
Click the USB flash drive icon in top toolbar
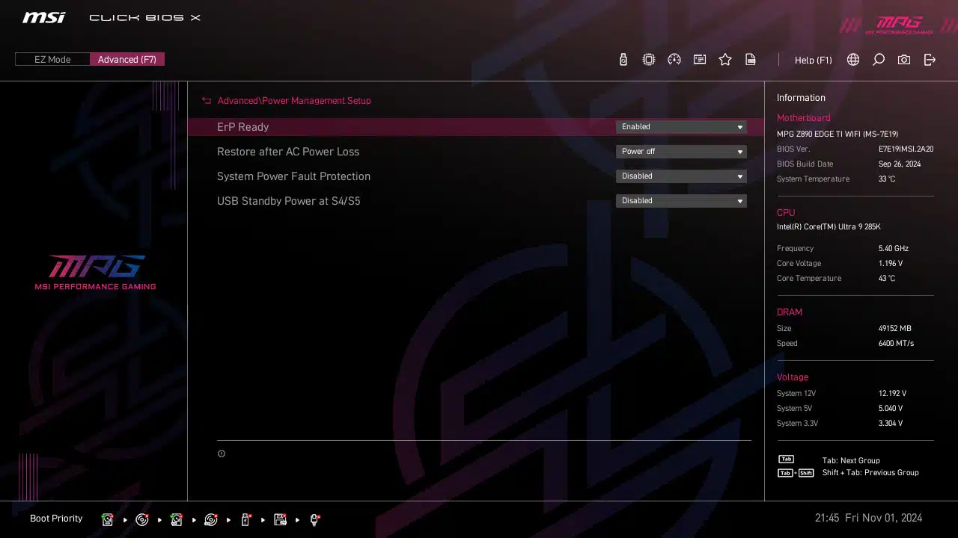(623, 60)
